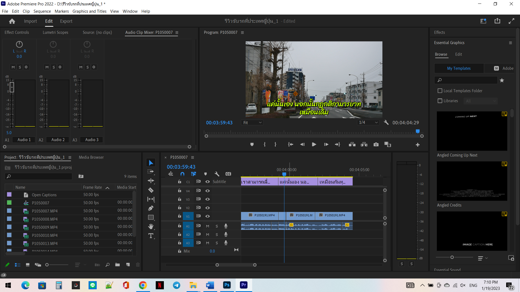Select the Track Select Forward tool
This screenshot has width=520, height=292.
pos(151,172)
